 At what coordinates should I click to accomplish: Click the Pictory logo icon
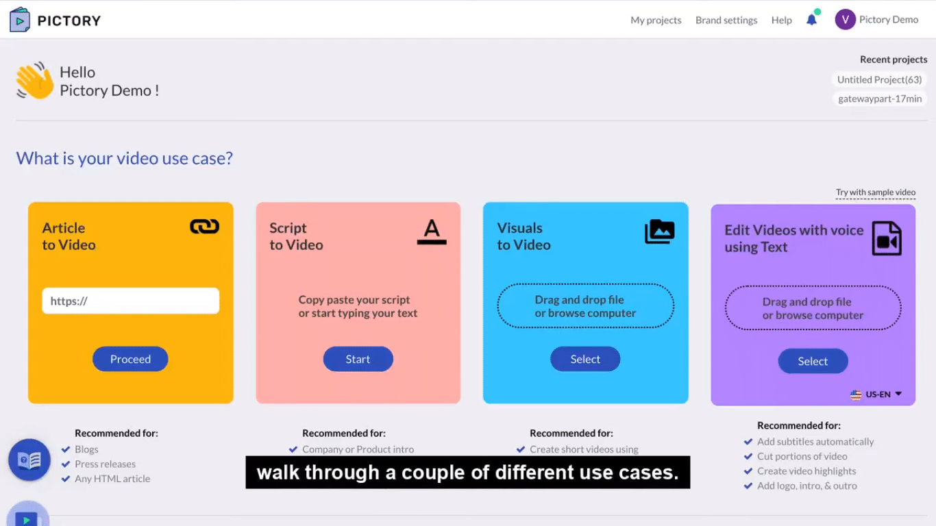click(x=20, y=20)
